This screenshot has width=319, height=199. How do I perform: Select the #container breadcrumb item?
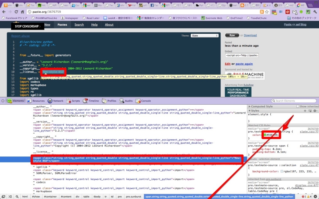click(50, 197)
